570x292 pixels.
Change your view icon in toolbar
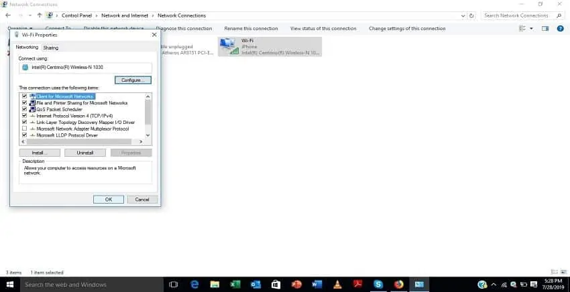522,28
